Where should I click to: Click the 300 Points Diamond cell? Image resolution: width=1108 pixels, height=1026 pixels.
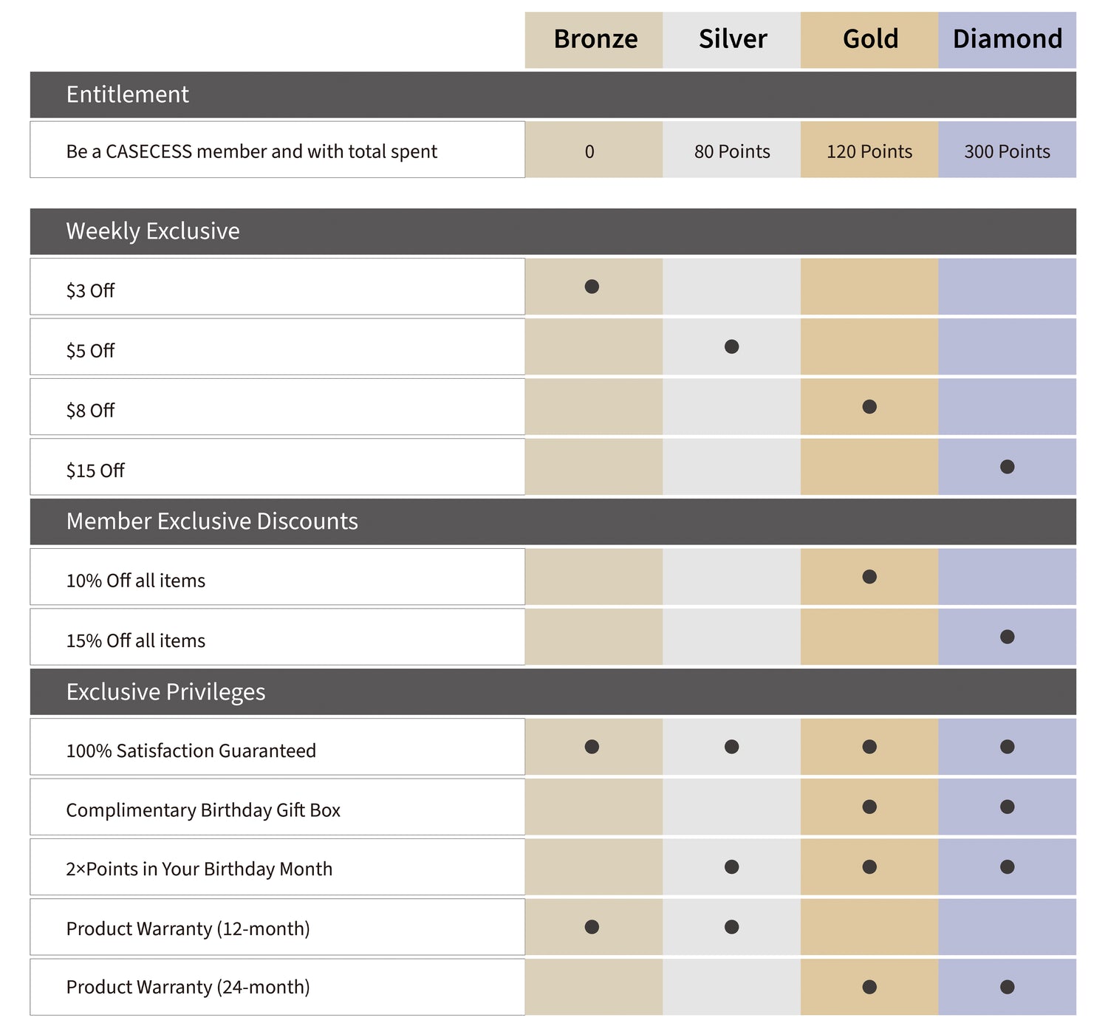tap(1007, 151)
